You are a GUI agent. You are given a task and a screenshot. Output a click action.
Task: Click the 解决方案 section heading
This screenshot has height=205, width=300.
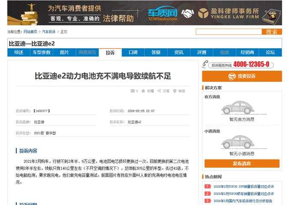[213, 88]
